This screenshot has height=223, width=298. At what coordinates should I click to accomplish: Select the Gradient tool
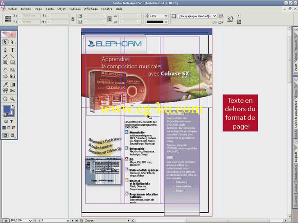point(13,84)
